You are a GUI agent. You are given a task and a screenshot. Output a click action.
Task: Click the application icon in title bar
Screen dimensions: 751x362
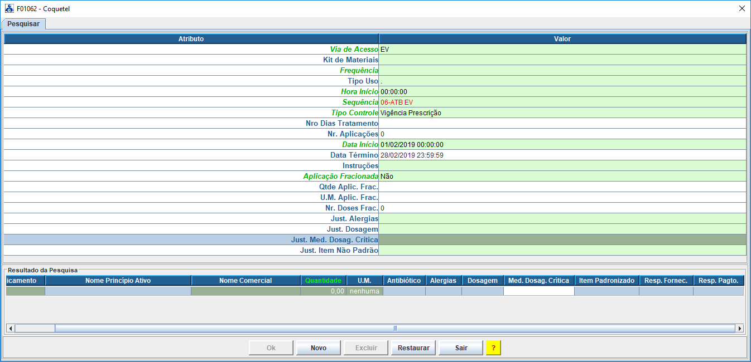click(9, 9)
